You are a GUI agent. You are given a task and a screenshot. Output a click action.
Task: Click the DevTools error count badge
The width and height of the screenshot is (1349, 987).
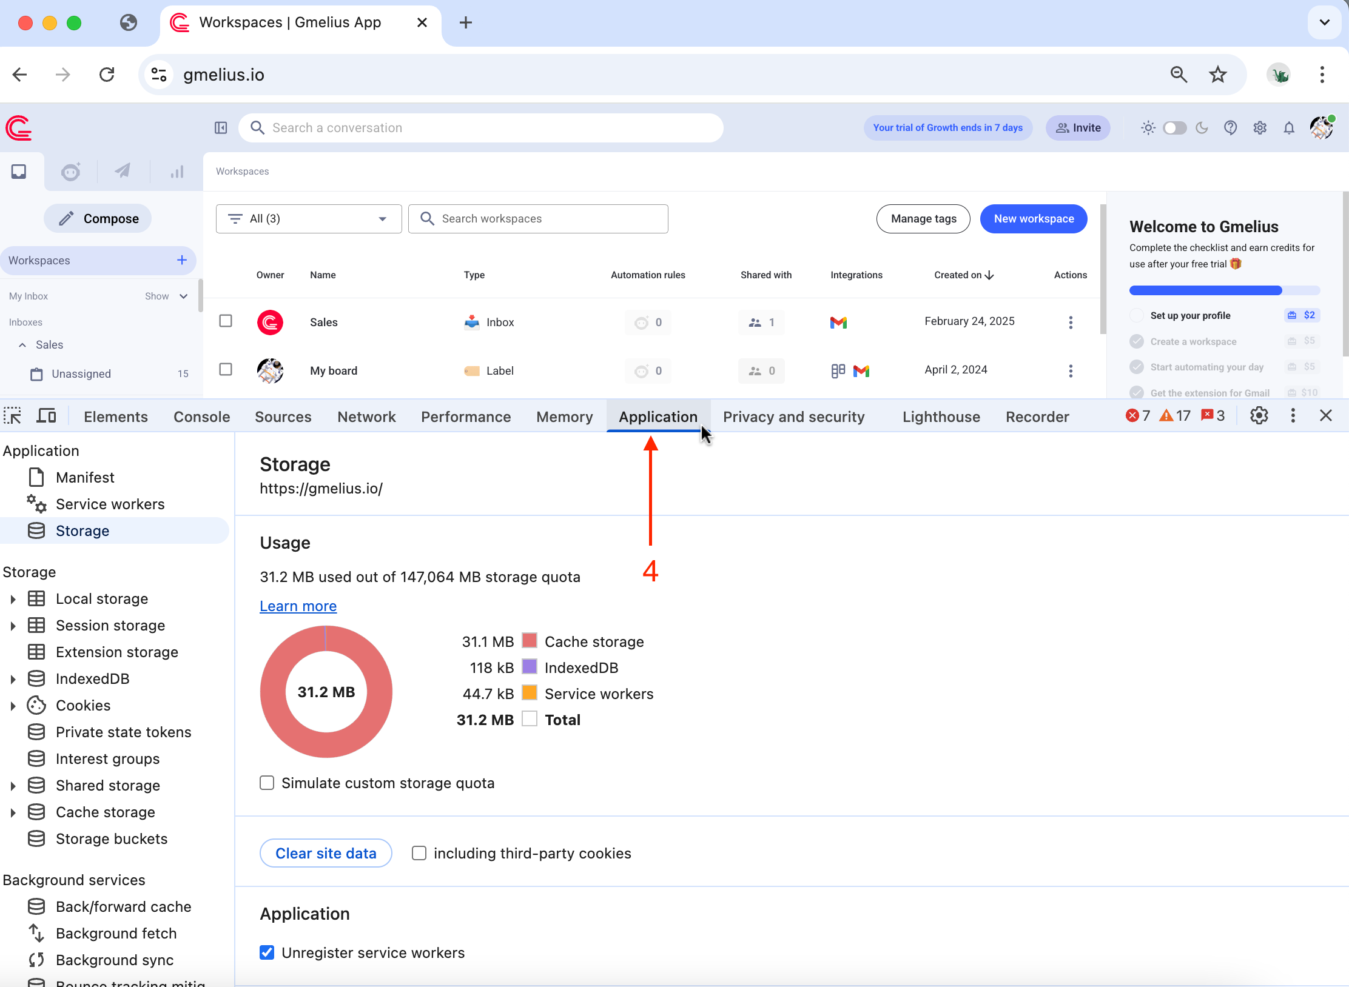pyautogui.click(x=1138, y=415)
